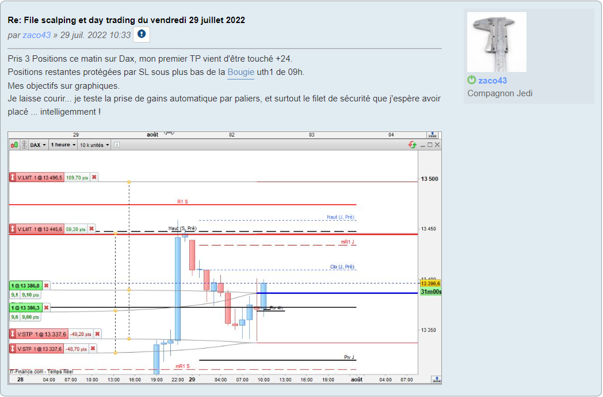603x397 pixels.
Task: Click the top-right timeline scale icon
Action: tap(432, 135)
